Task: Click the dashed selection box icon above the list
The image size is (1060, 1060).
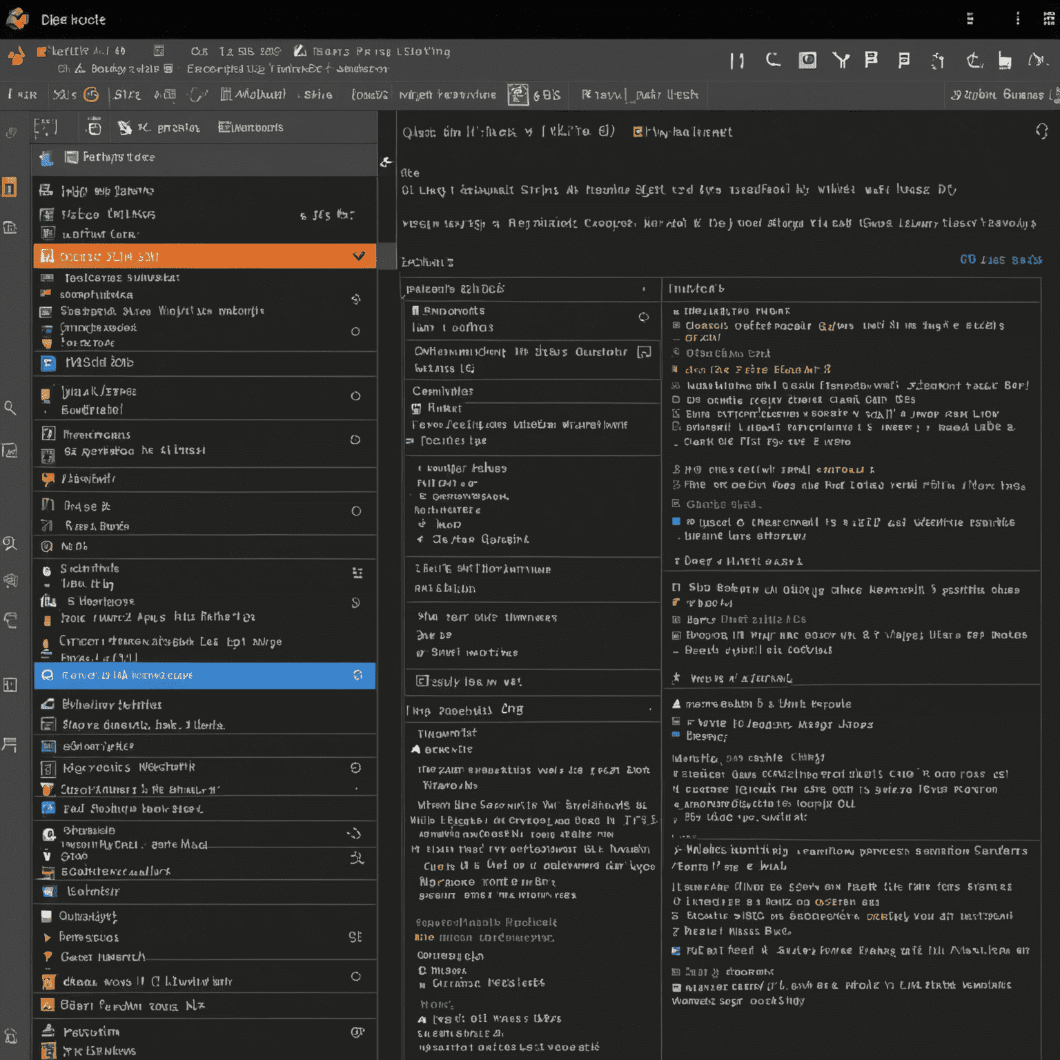Action: [x=46, y=127]
